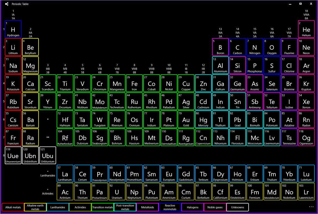Click the Halogens legend entry

(x=192, y=207)
